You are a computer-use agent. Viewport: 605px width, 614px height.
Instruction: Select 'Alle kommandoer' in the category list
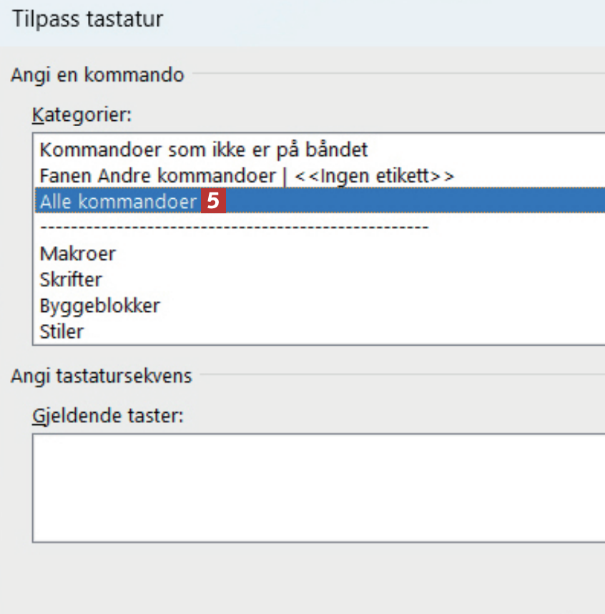click(x=118, y=202)
